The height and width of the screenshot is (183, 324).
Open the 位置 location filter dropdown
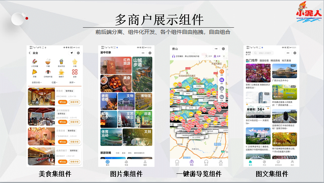[54, 82]
